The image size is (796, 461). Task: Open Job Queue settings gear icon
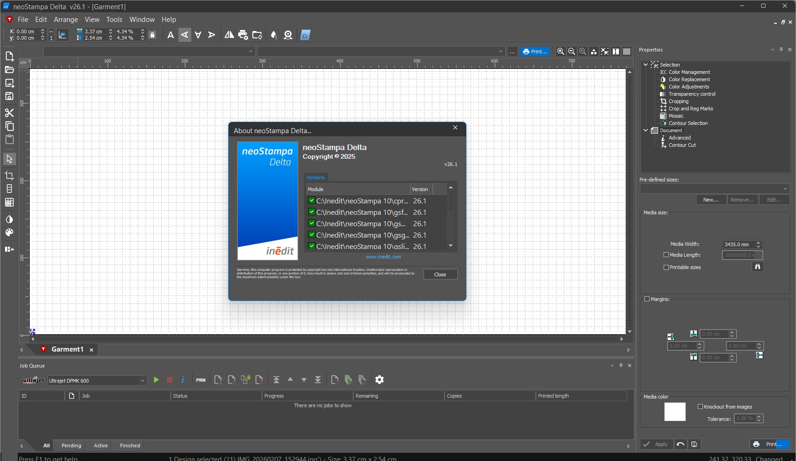click(x=380, y=380)
